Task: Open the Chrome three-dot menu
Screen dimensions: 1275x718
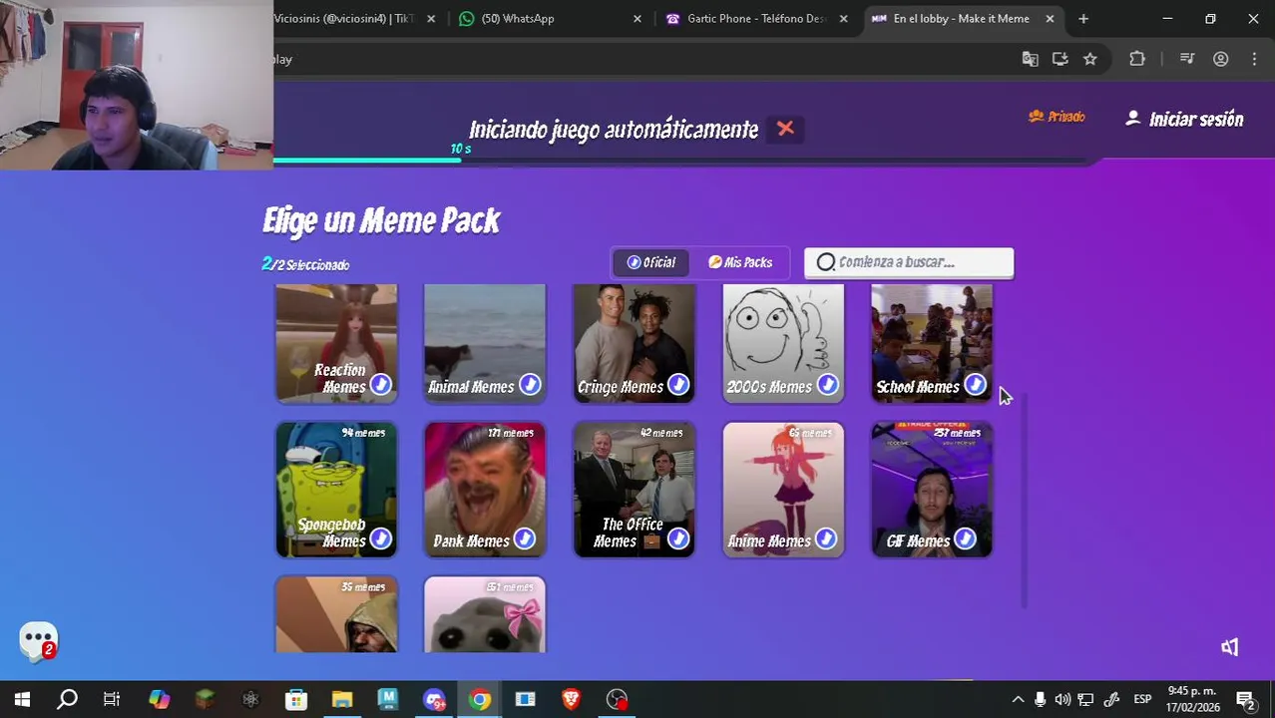Action: (x=1254, y=59)
